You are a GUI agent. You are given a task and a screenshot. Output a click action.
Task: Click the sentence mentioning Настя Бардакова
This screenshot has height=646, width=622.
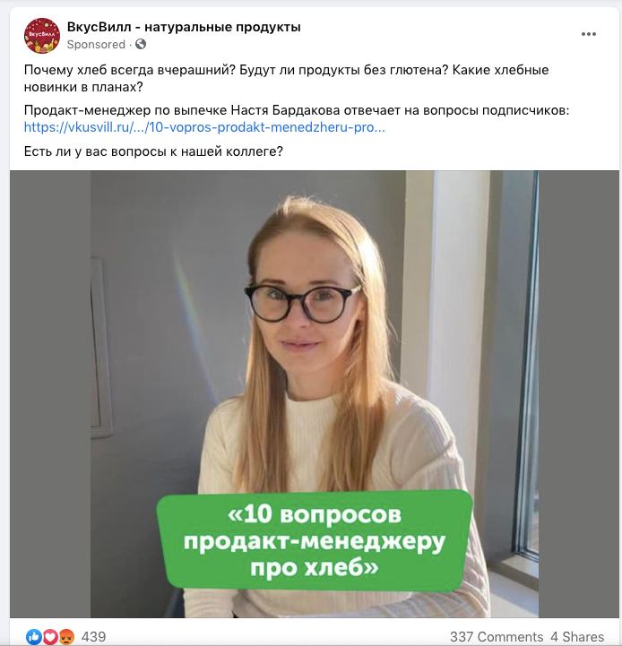click(297, 110)
